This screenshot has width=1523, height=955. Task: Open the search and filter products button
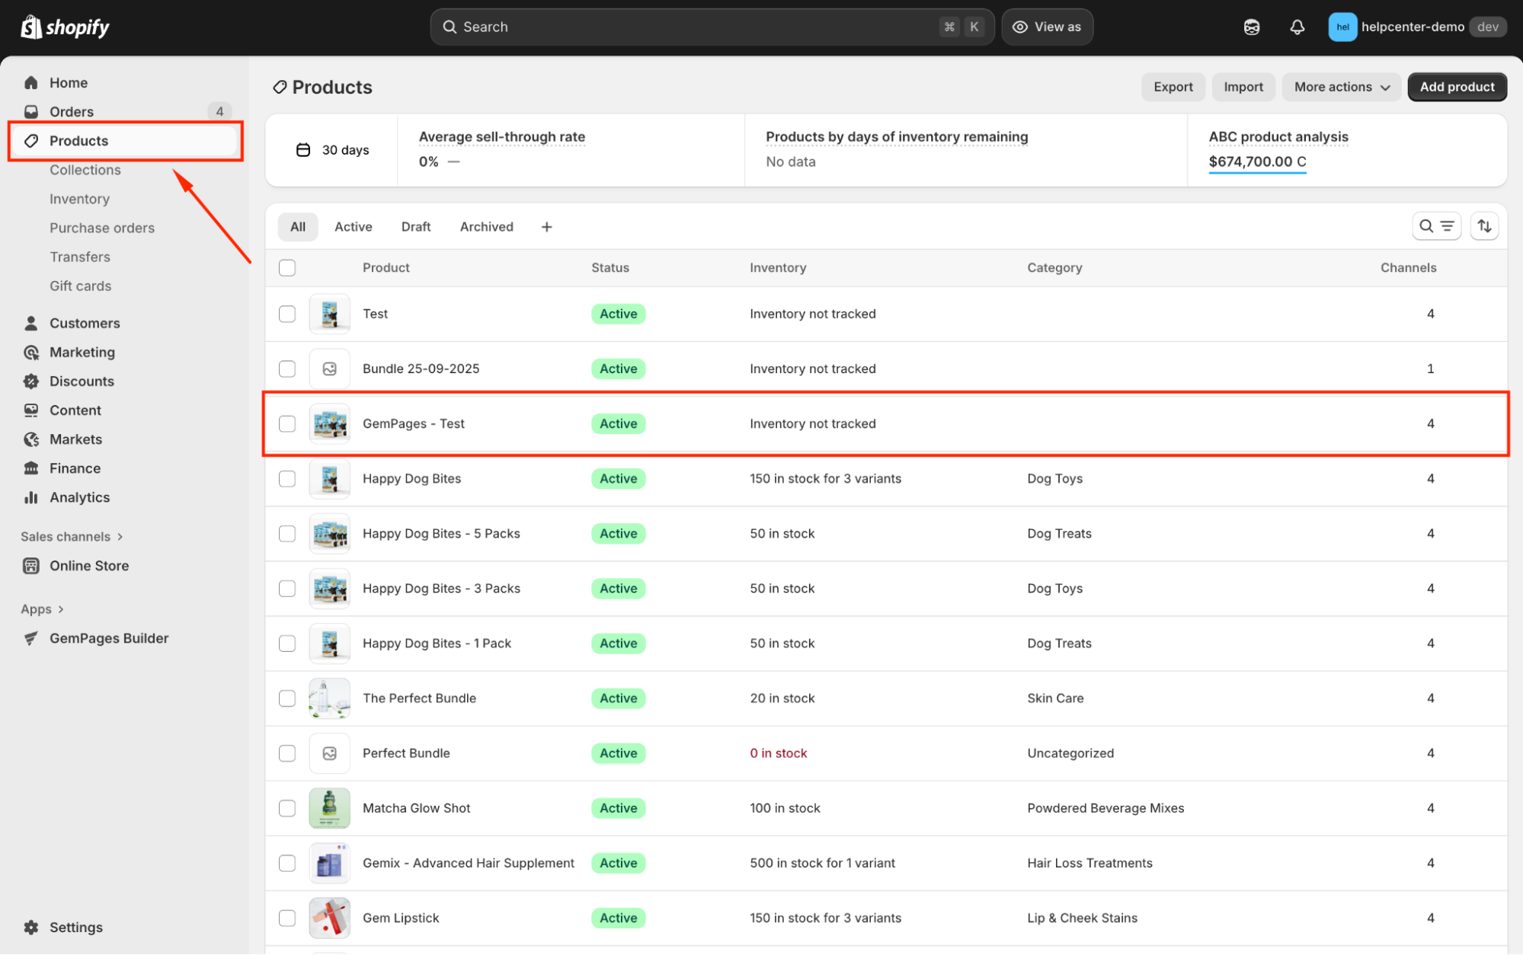tap(1436, 226)
